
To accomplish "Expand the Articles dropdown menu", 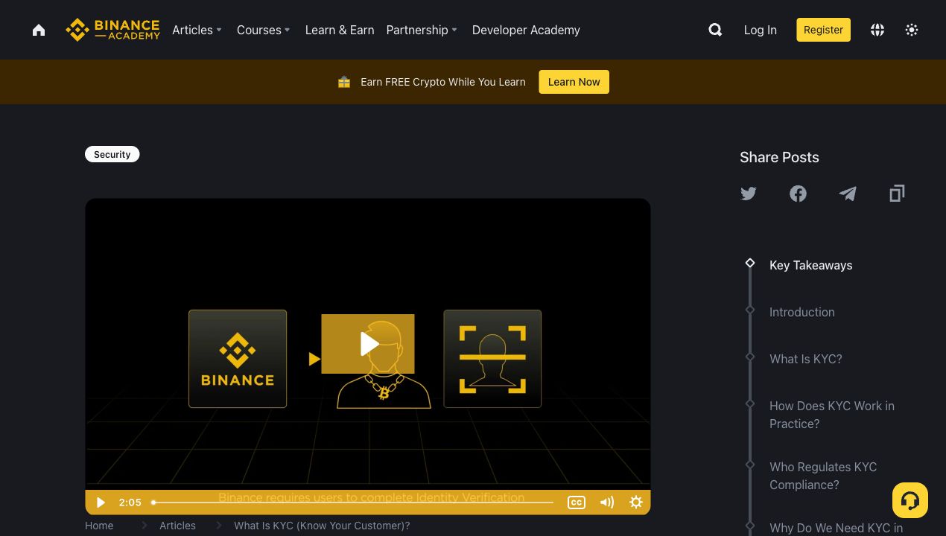I will [x=197, y=30].
